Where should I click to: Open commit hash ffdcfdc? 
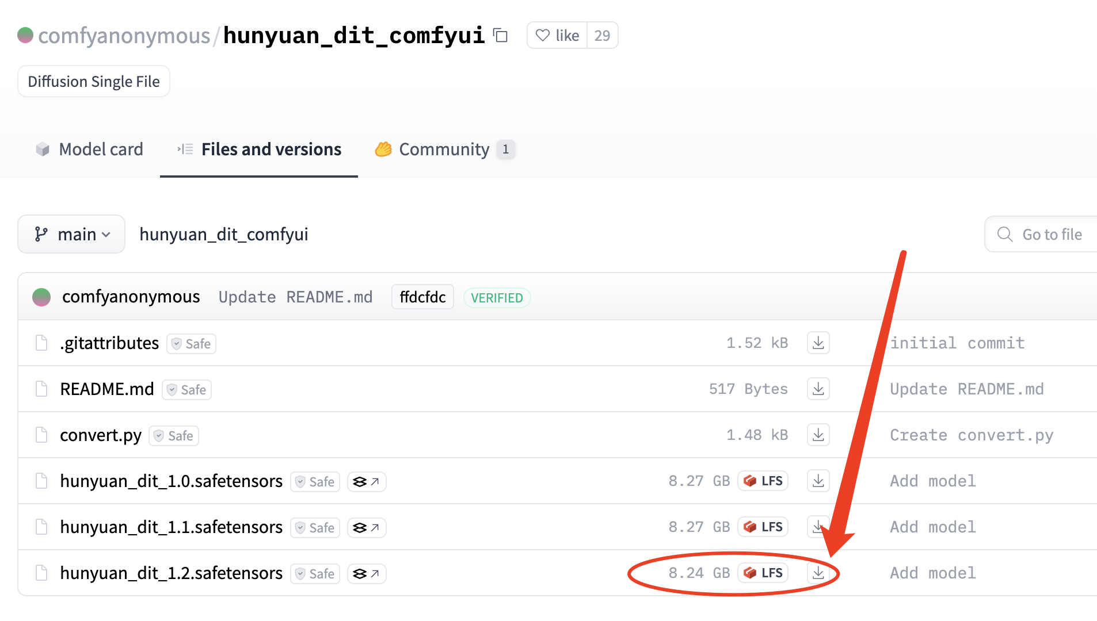(x=422, y=297)
